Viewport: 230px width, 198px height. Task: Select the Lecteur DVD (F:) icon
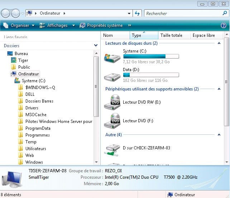point(112,121)
